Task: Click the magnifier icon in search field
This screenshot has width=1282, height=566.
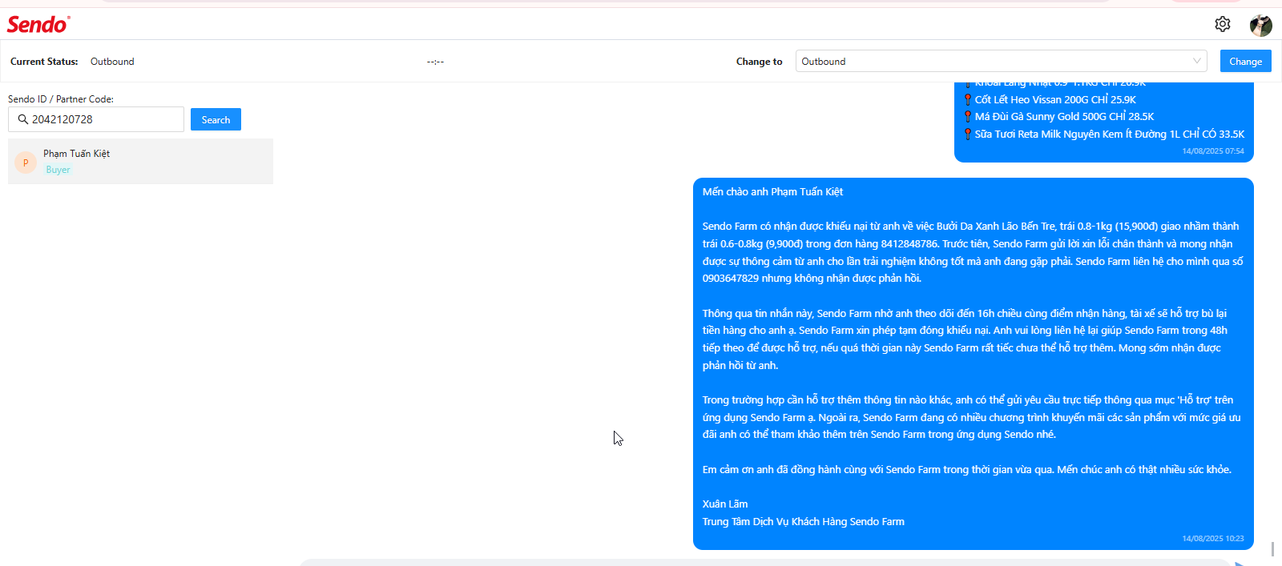Action: [23, 119]
